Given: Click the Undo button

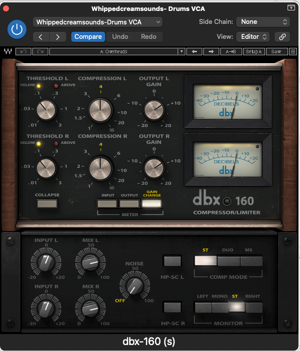Looking at the screenshot, I should pos(120,37).
